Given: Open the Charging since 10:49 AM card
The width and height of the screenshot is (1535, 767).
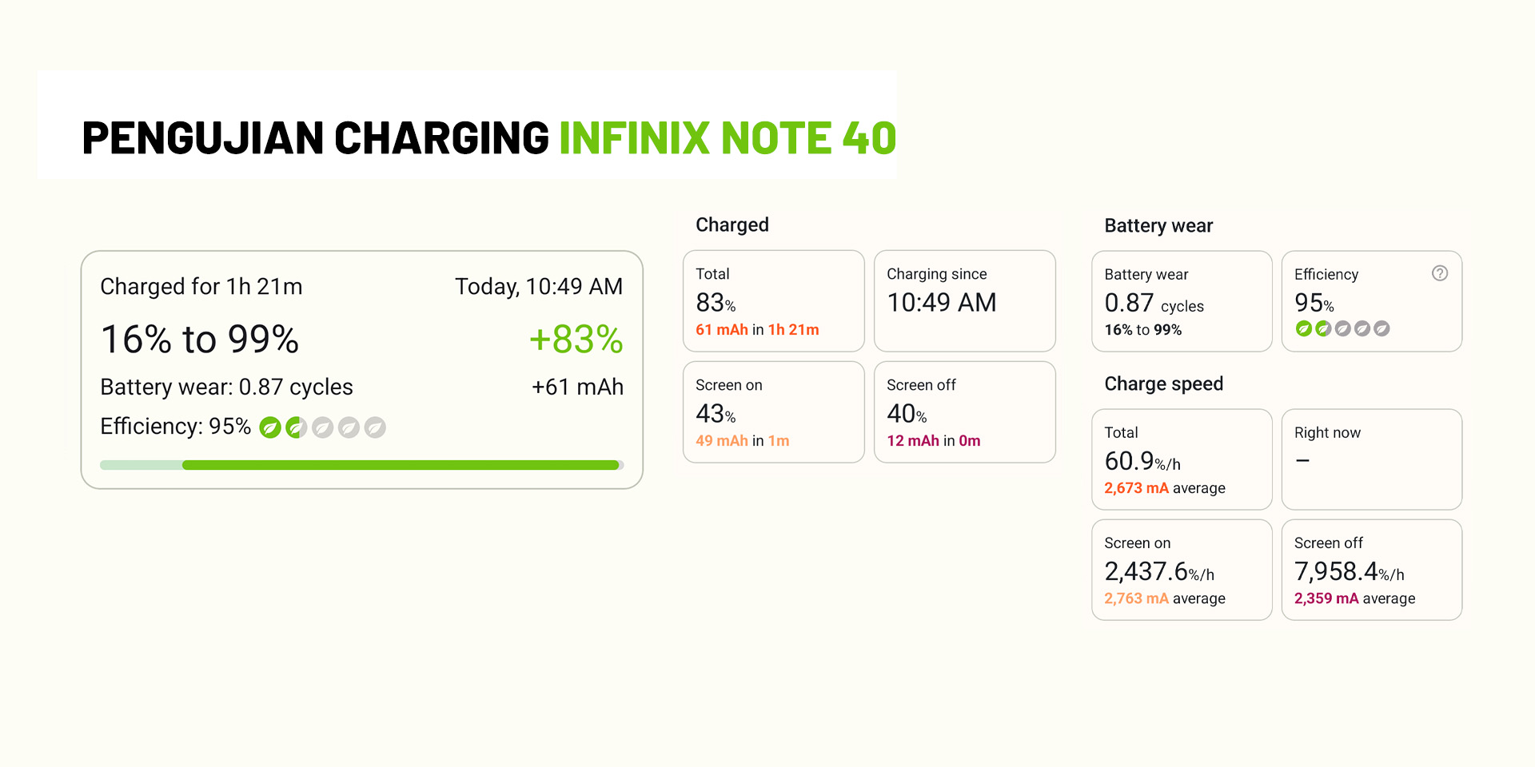Looking at the screenshot, I should coord(964,301).
